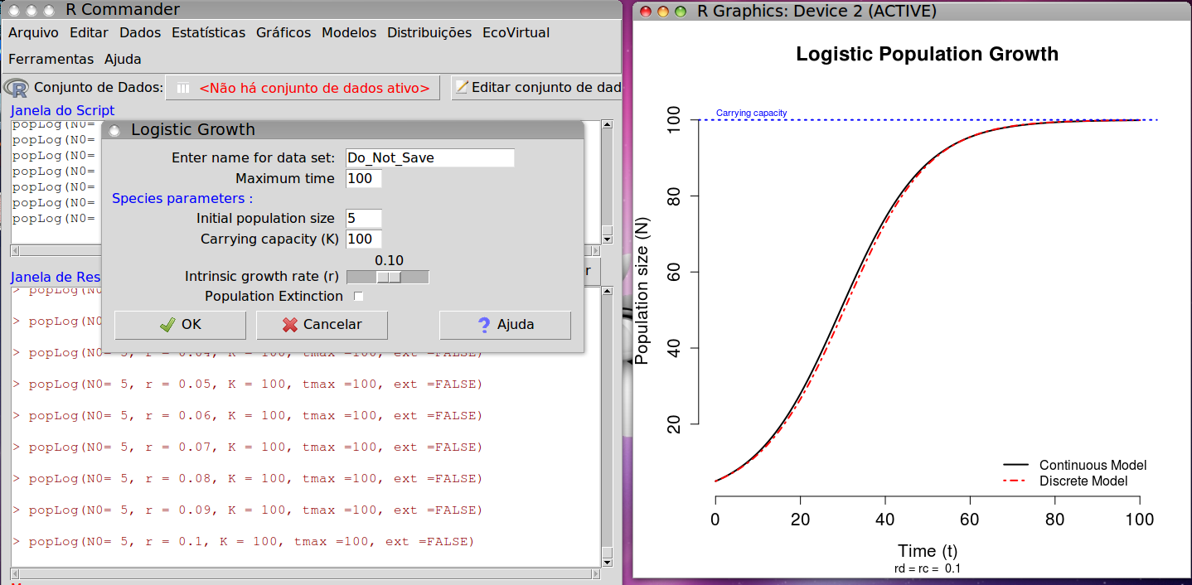Open Ajuda with question mark icon
1192x585 pixels.
505,325
